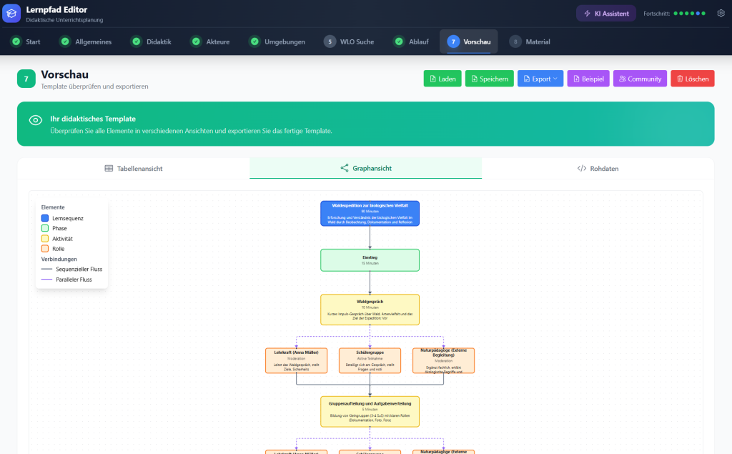732x454 pixels.
Task: Click the number 5 badge of WLO Suche
Action: click(330, 41)
